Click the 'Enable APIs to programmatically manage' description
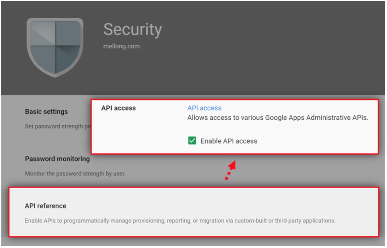387x248 pixels. [x=180, y=221]
